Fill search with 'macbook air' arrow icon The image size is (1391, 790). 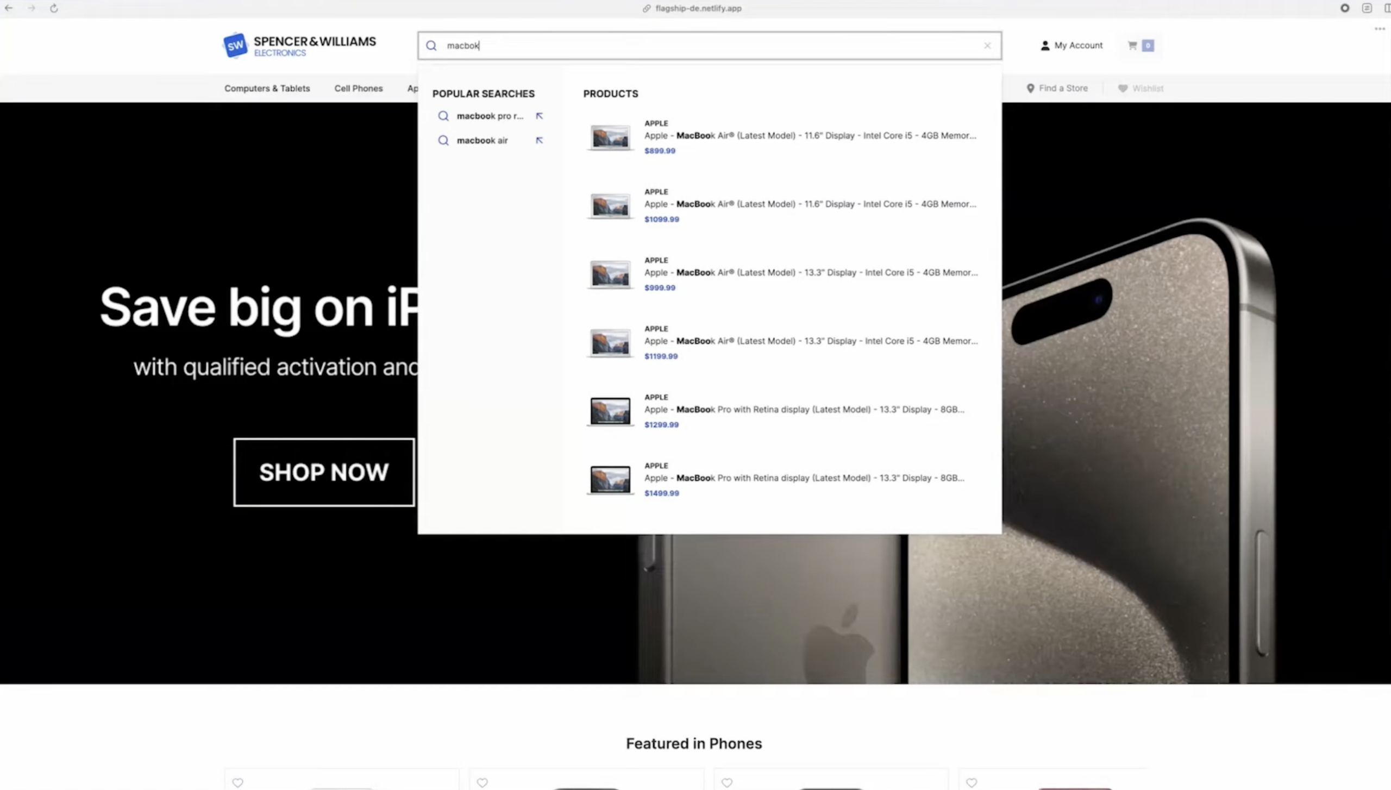click(539, 140)
